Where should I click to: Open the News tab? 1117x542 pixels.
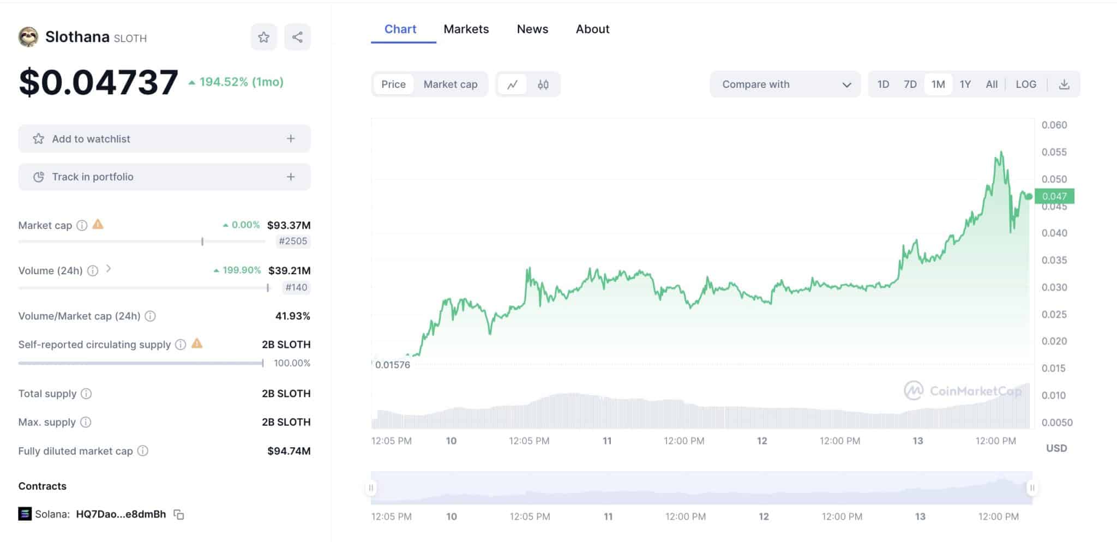point(532,29)
